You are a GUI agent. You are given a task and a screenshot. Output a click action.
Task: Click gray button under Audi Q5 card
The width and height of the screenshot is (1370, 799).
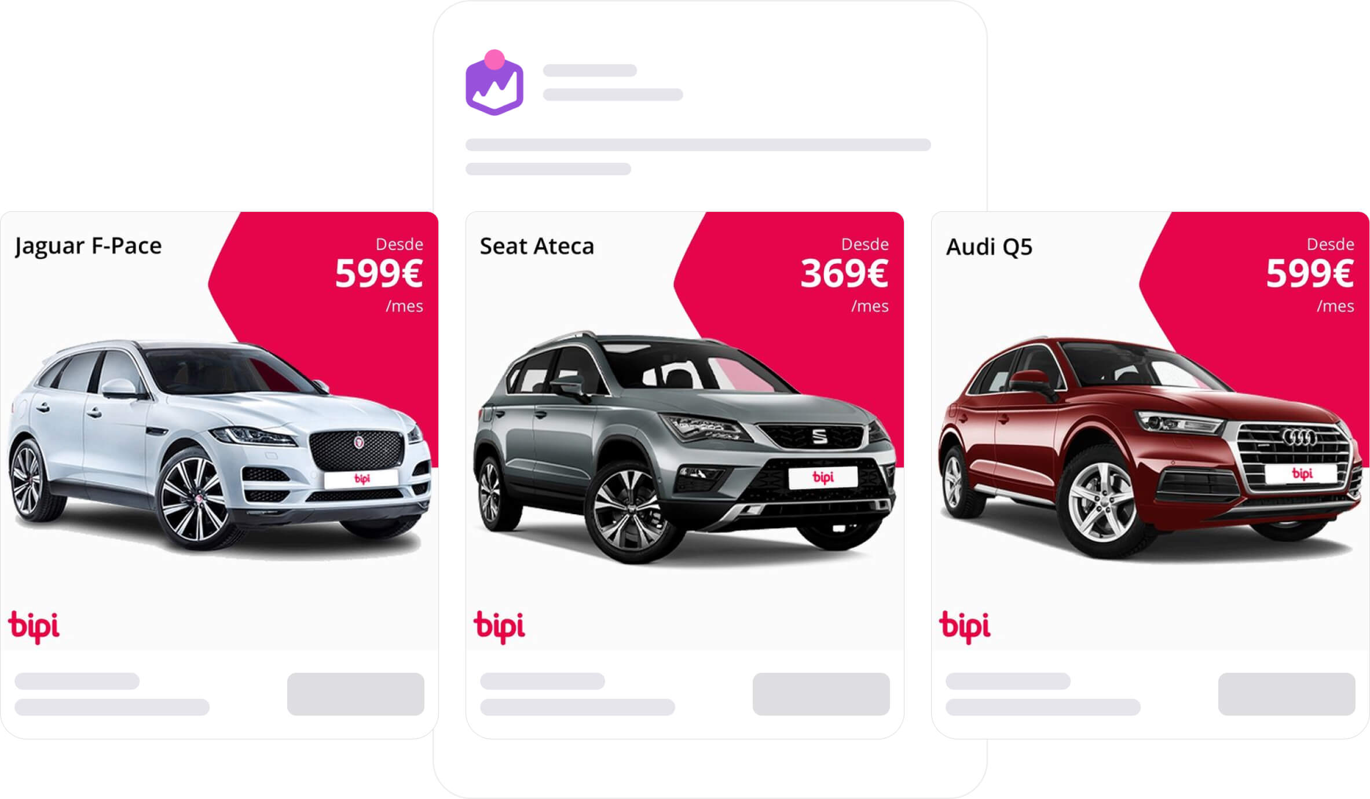1287,694
